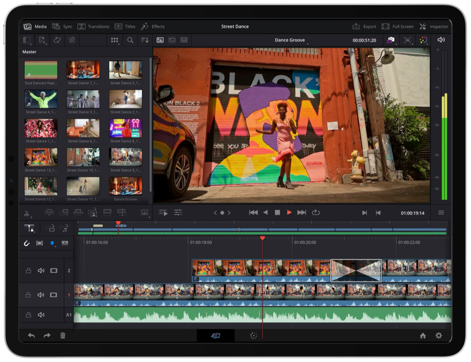Open the media pool search
Image resolution: width=471 pixels, height=362 pixels.
click(130, 40)
